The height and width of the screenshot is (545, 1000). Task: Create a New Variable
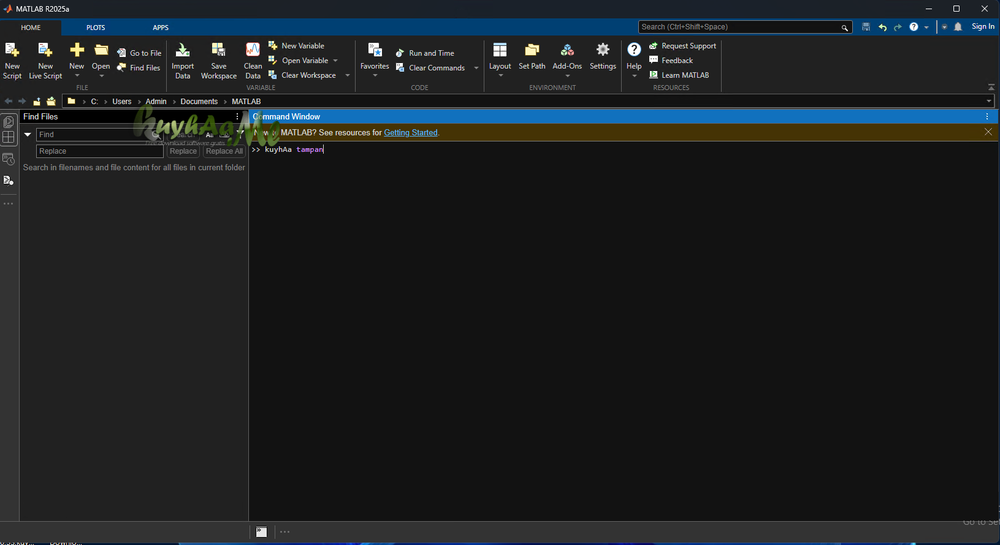(297, 46)
